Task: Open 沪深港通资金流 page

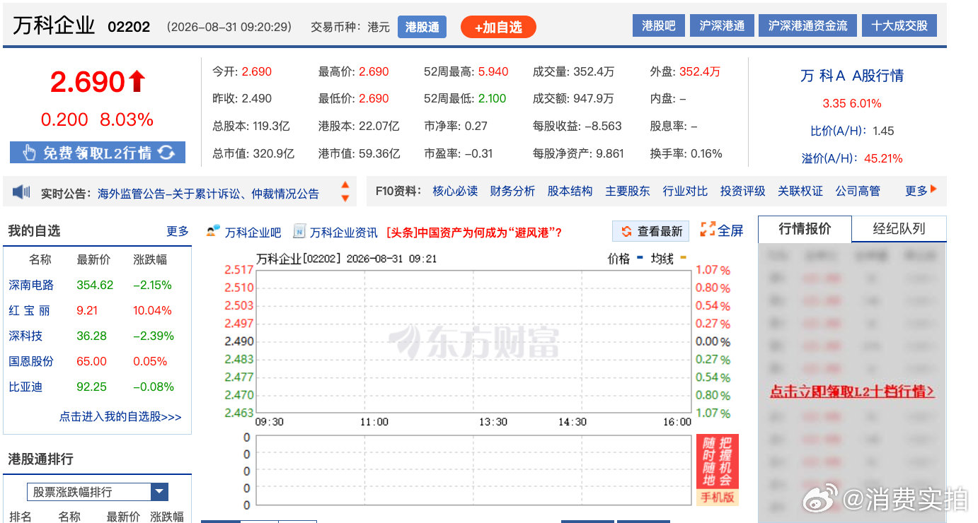Action: (807, 25)
